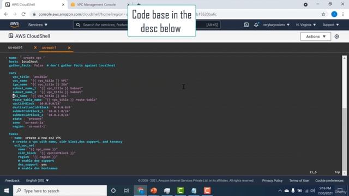Screen dimensions: 349x196
Task: Open the Support dropdown
Action: [331, 25]
